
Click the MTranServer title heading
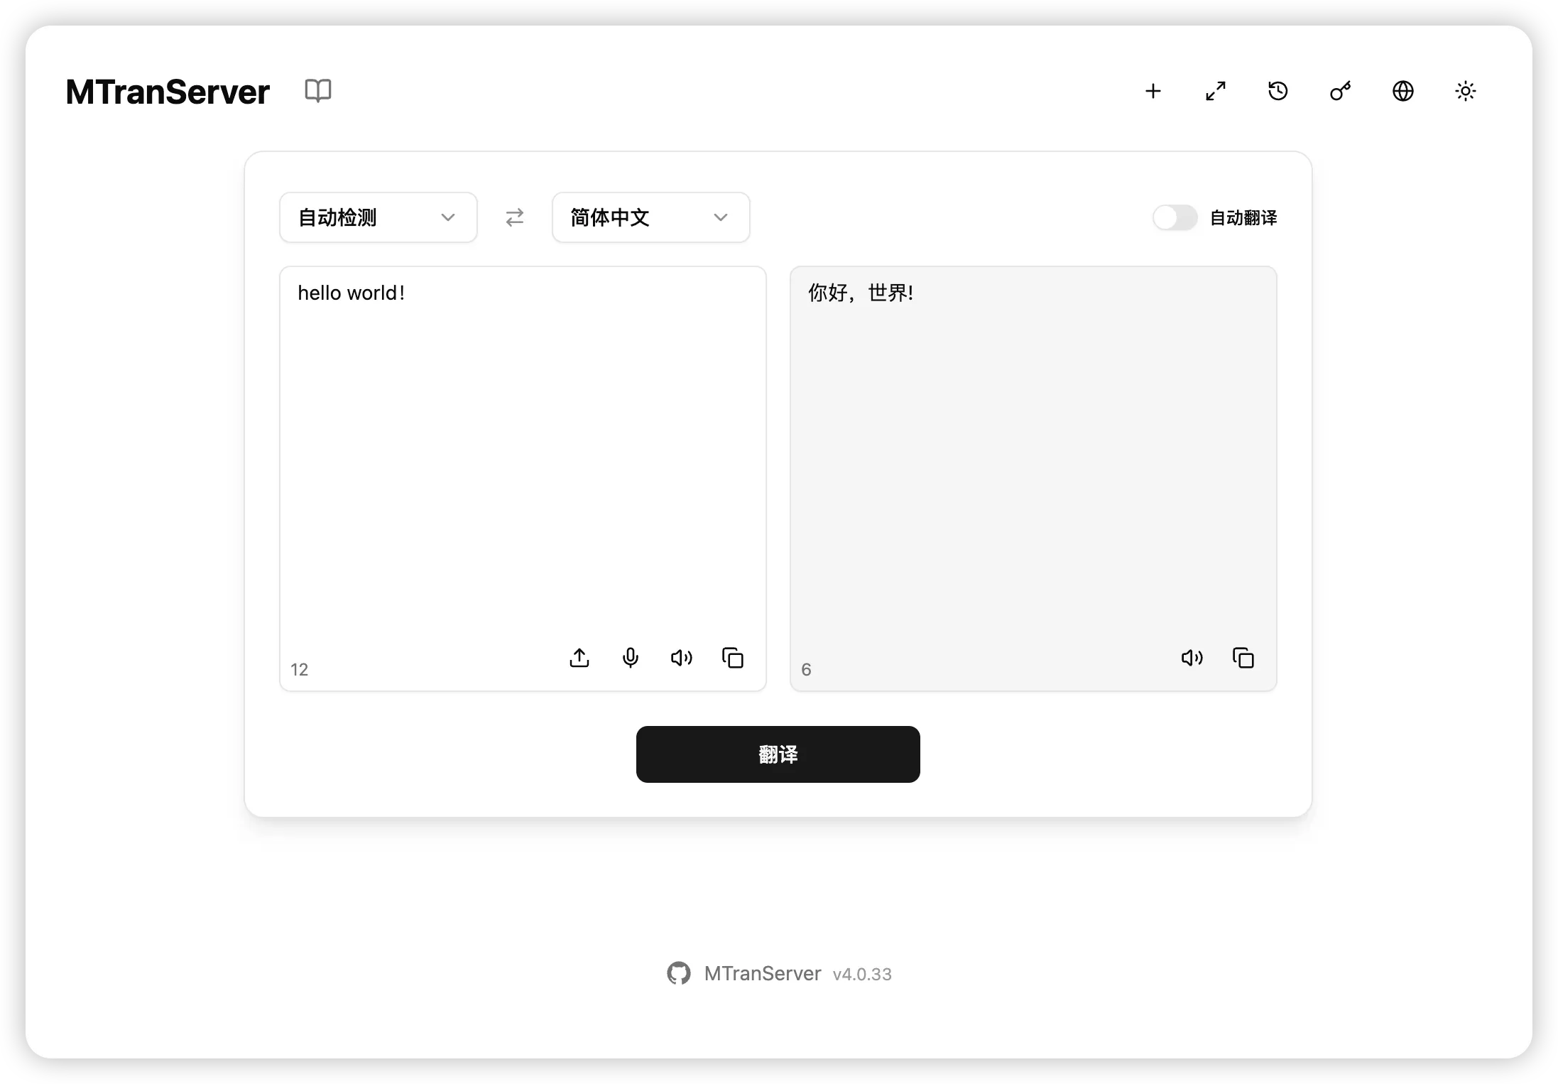click(x=168, y=92)
